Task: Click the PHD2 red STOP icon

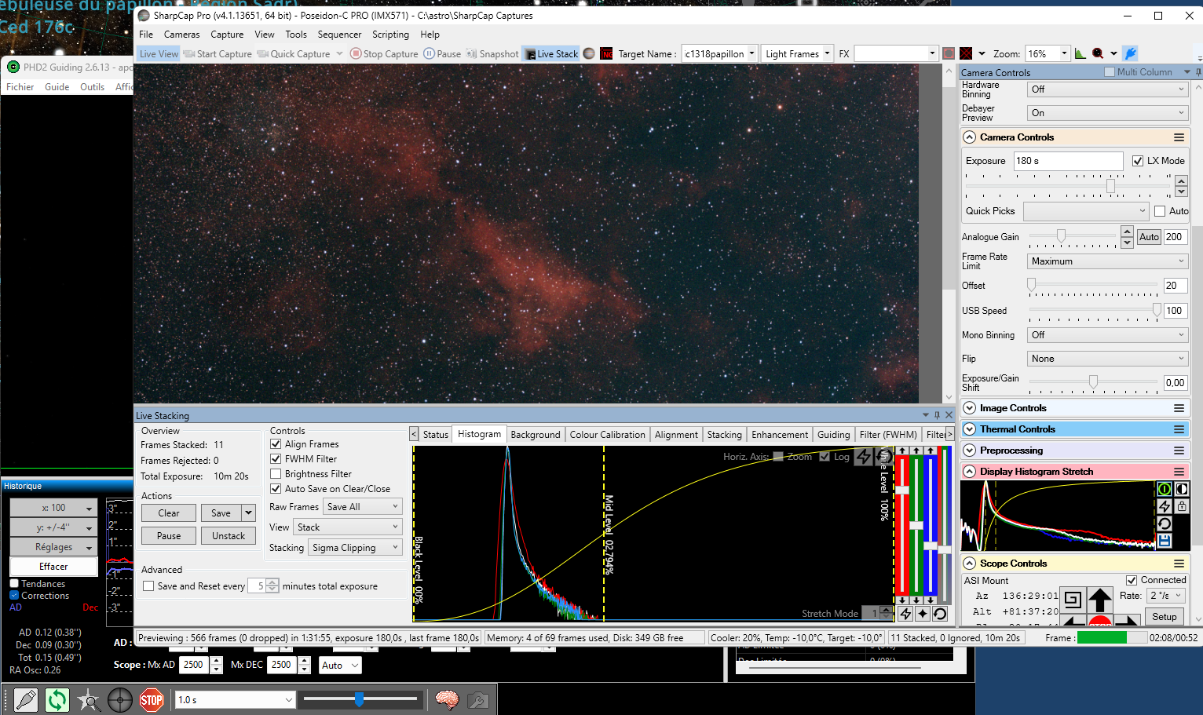Action: (152, 699)
